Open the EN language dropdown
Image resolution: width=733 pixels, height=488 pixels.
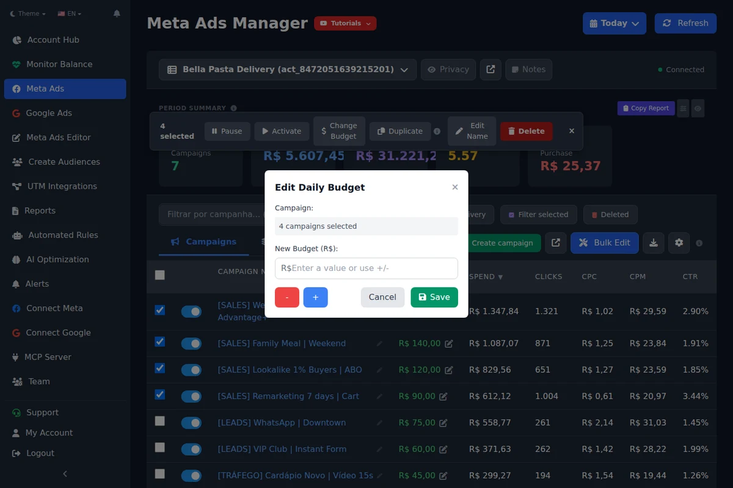pos(69,13)
